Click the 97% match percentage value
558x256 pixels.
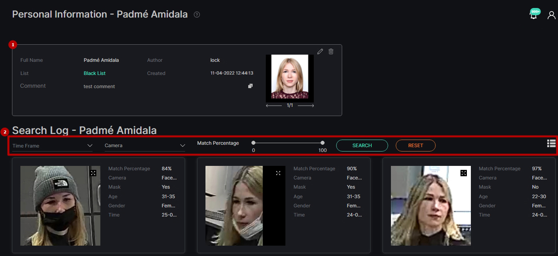click(x=537, y=169)
